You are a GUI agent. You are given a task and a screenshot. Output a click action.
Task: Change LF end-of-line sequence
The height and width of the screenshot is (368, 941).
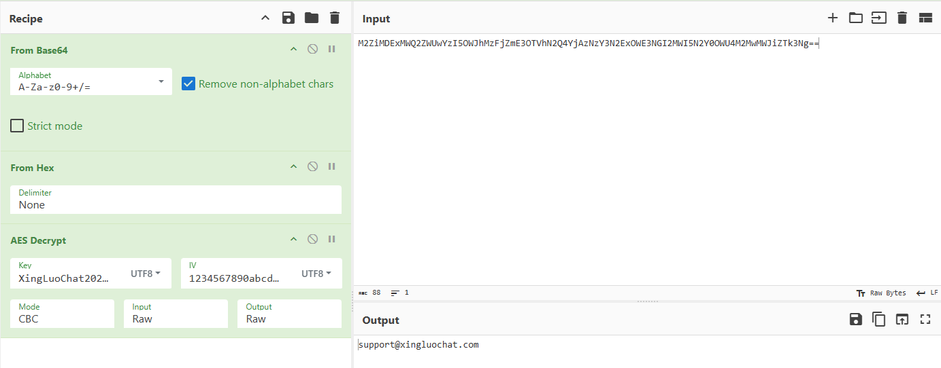tap(927, 293)
